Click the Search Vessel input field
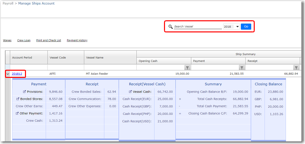The height and width of the screenshot is (144, 305). [x=198, y=27]
